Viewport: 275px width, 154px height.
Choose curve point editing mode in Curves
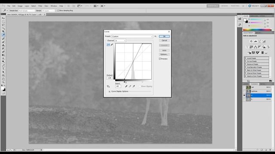(108, 45)
